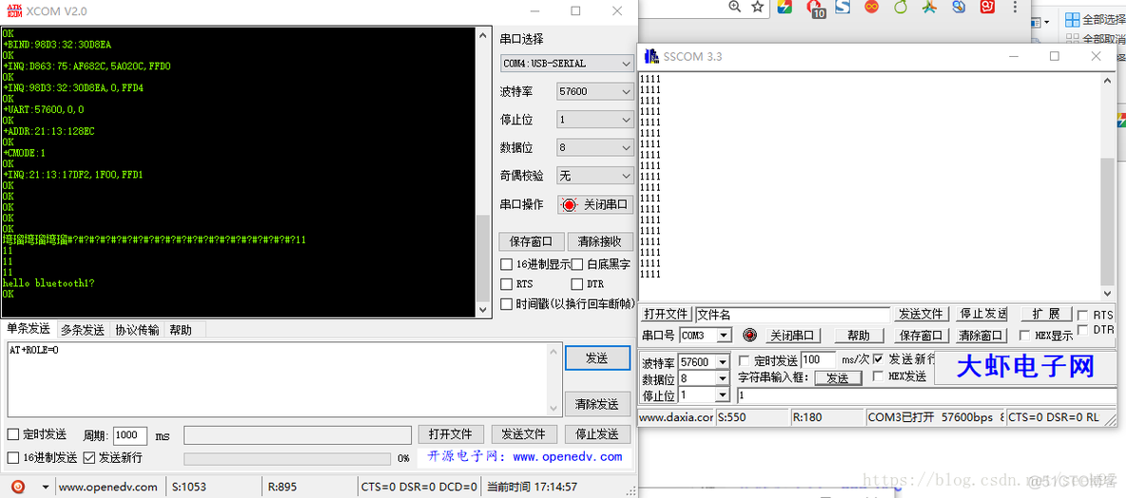Click SSCOM receive area vertical scrollbar
This screenshot has width=1126, height=498.
(x=1108, y=186)
